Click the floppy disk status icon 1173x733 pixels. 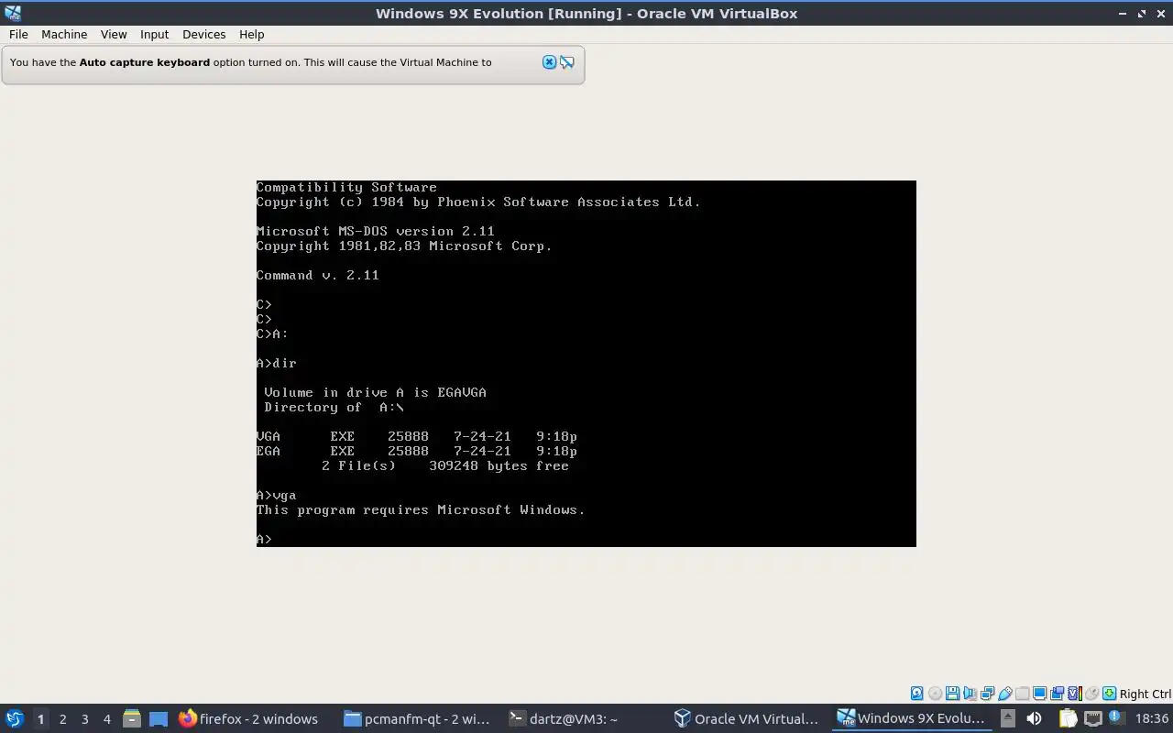tap(952, 694)
